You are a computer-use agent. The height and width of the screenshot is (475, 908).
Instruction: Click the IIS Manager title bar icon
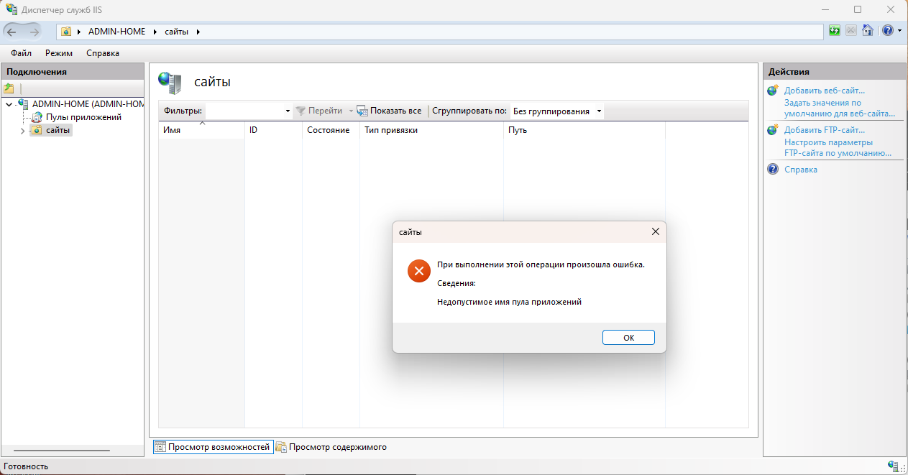tap(12, 9)
